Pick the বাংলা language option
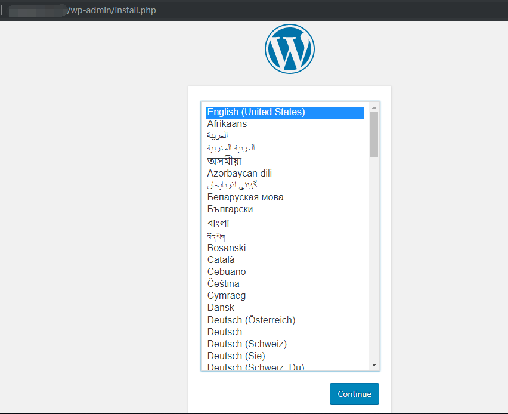This screenshot has height=414, width=508. tap(285, 223)
